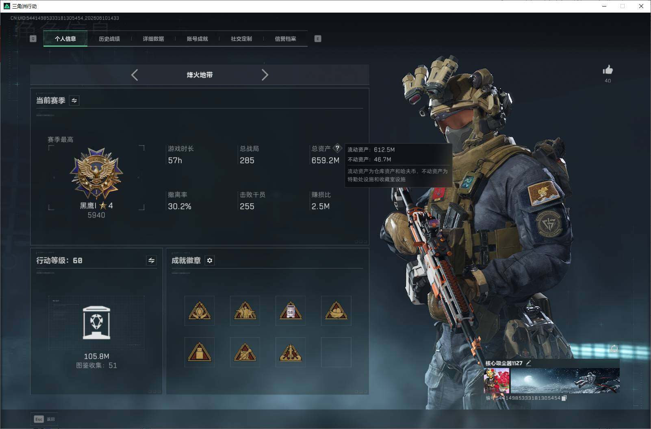Select the nest-with-eggs achievement badge
The height and width of the screenshot is (429, 651).
[336, 311]
